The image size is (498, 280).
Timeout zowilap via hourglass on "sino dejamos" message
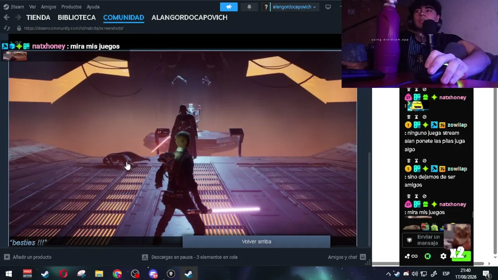(x=416, y=161)
